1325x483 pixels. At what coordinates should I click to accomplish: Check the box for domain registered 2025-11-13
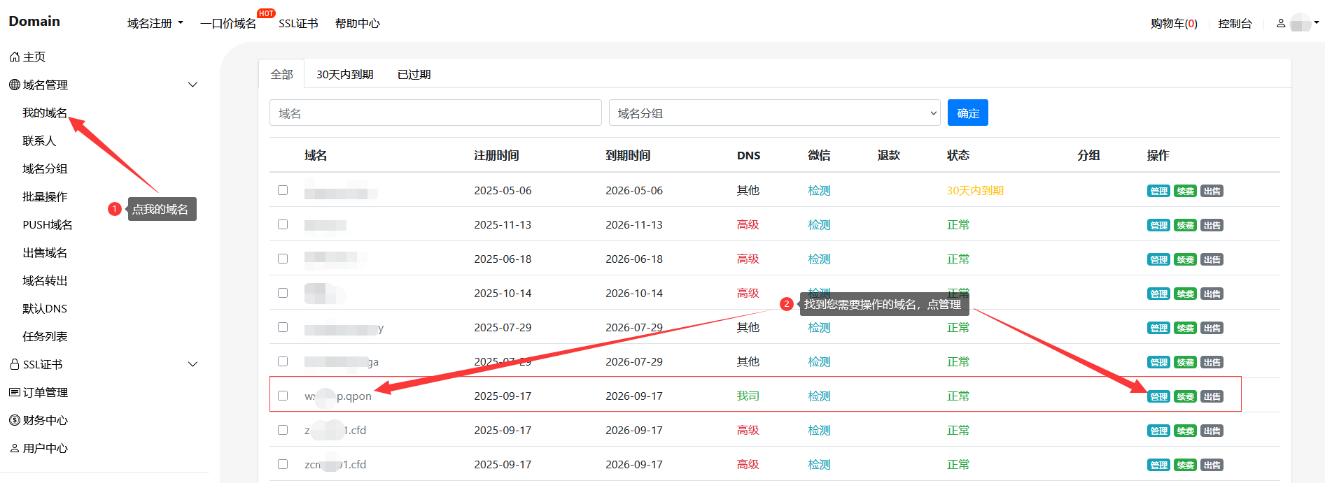point(283,224)
